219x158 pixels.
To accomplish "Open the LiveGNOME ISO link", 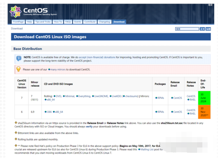I will (100, 96).
